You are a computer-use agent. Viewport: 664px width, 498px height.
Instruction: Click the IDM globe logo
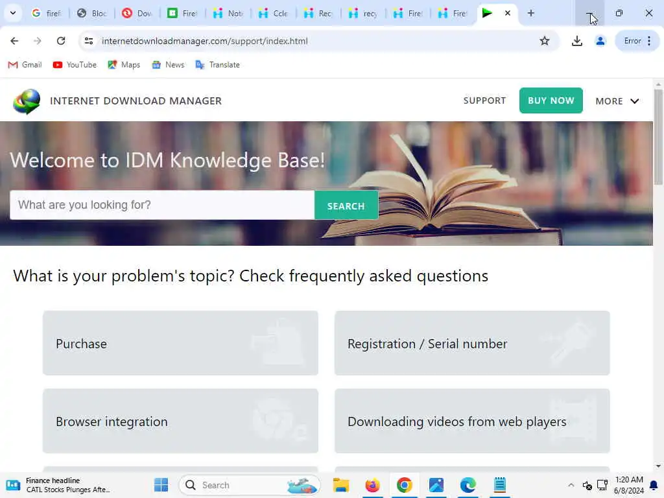[x=26, y=101]
